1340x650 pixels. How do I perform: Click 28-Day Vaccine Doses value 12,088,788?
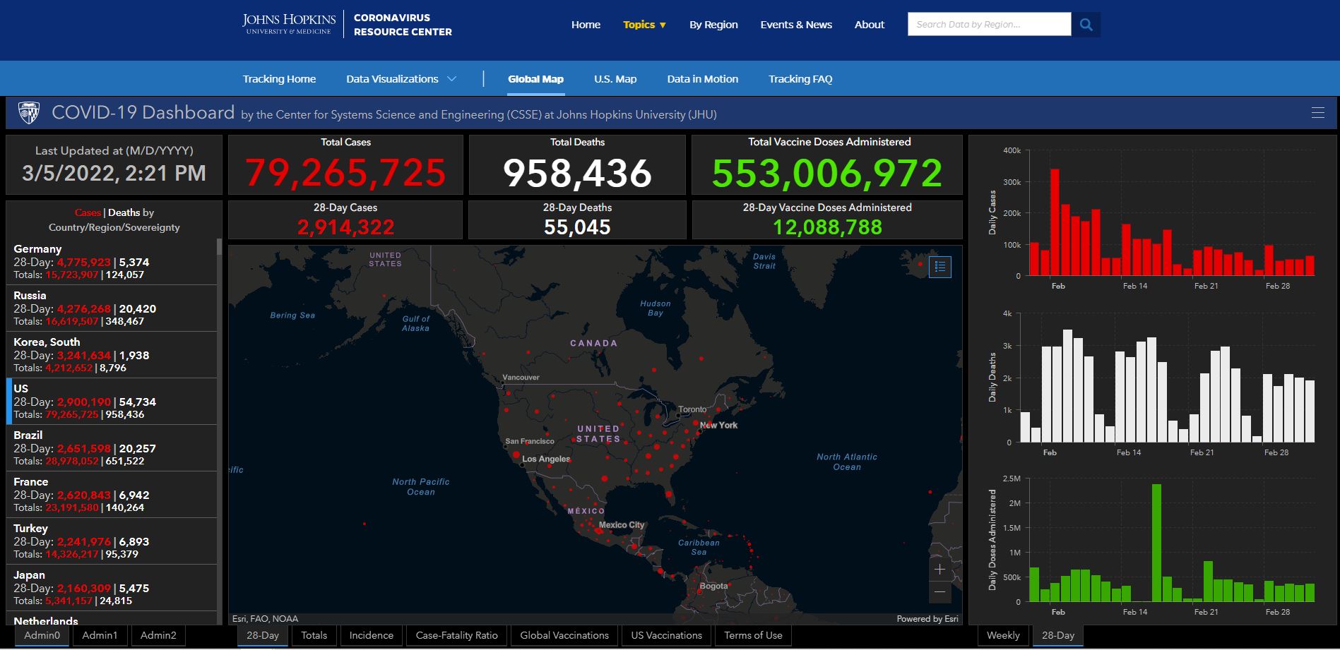tap(827, 227)
